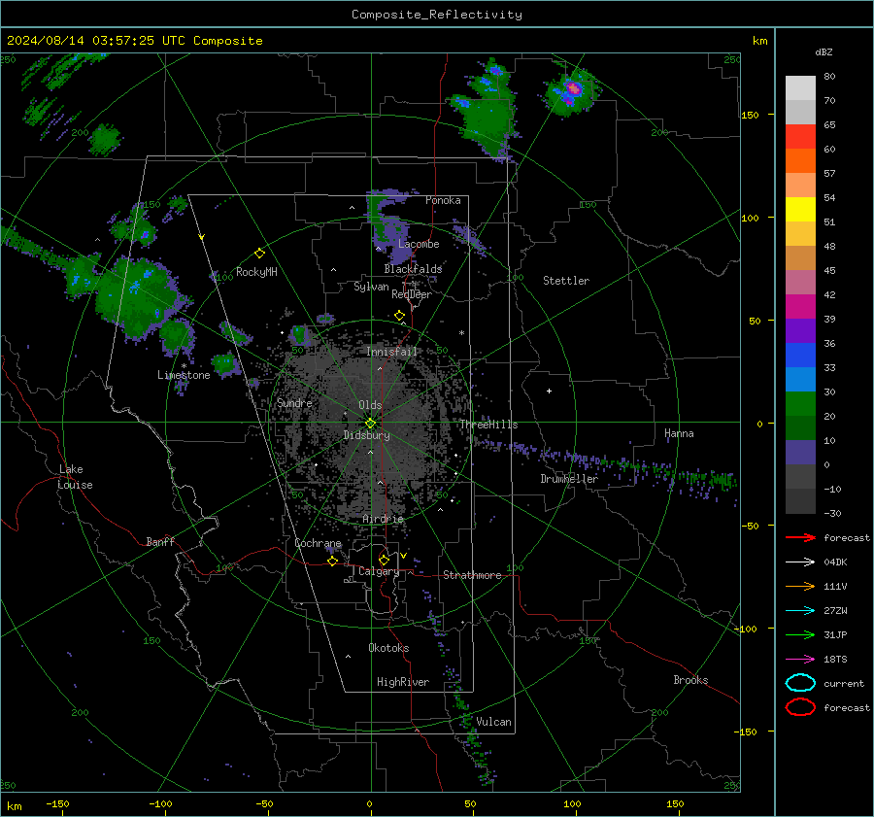This screenshot has height=817, width=874.
Task: Click the 'current' legend text
Action: click(x=844, y=683)
